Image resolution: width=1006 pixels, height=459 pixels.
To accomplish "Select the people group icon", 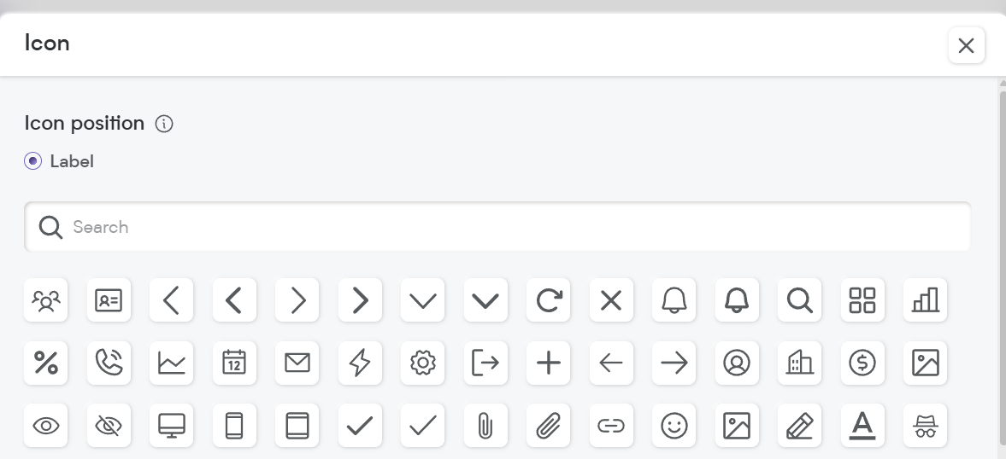I will click(45, 299).
